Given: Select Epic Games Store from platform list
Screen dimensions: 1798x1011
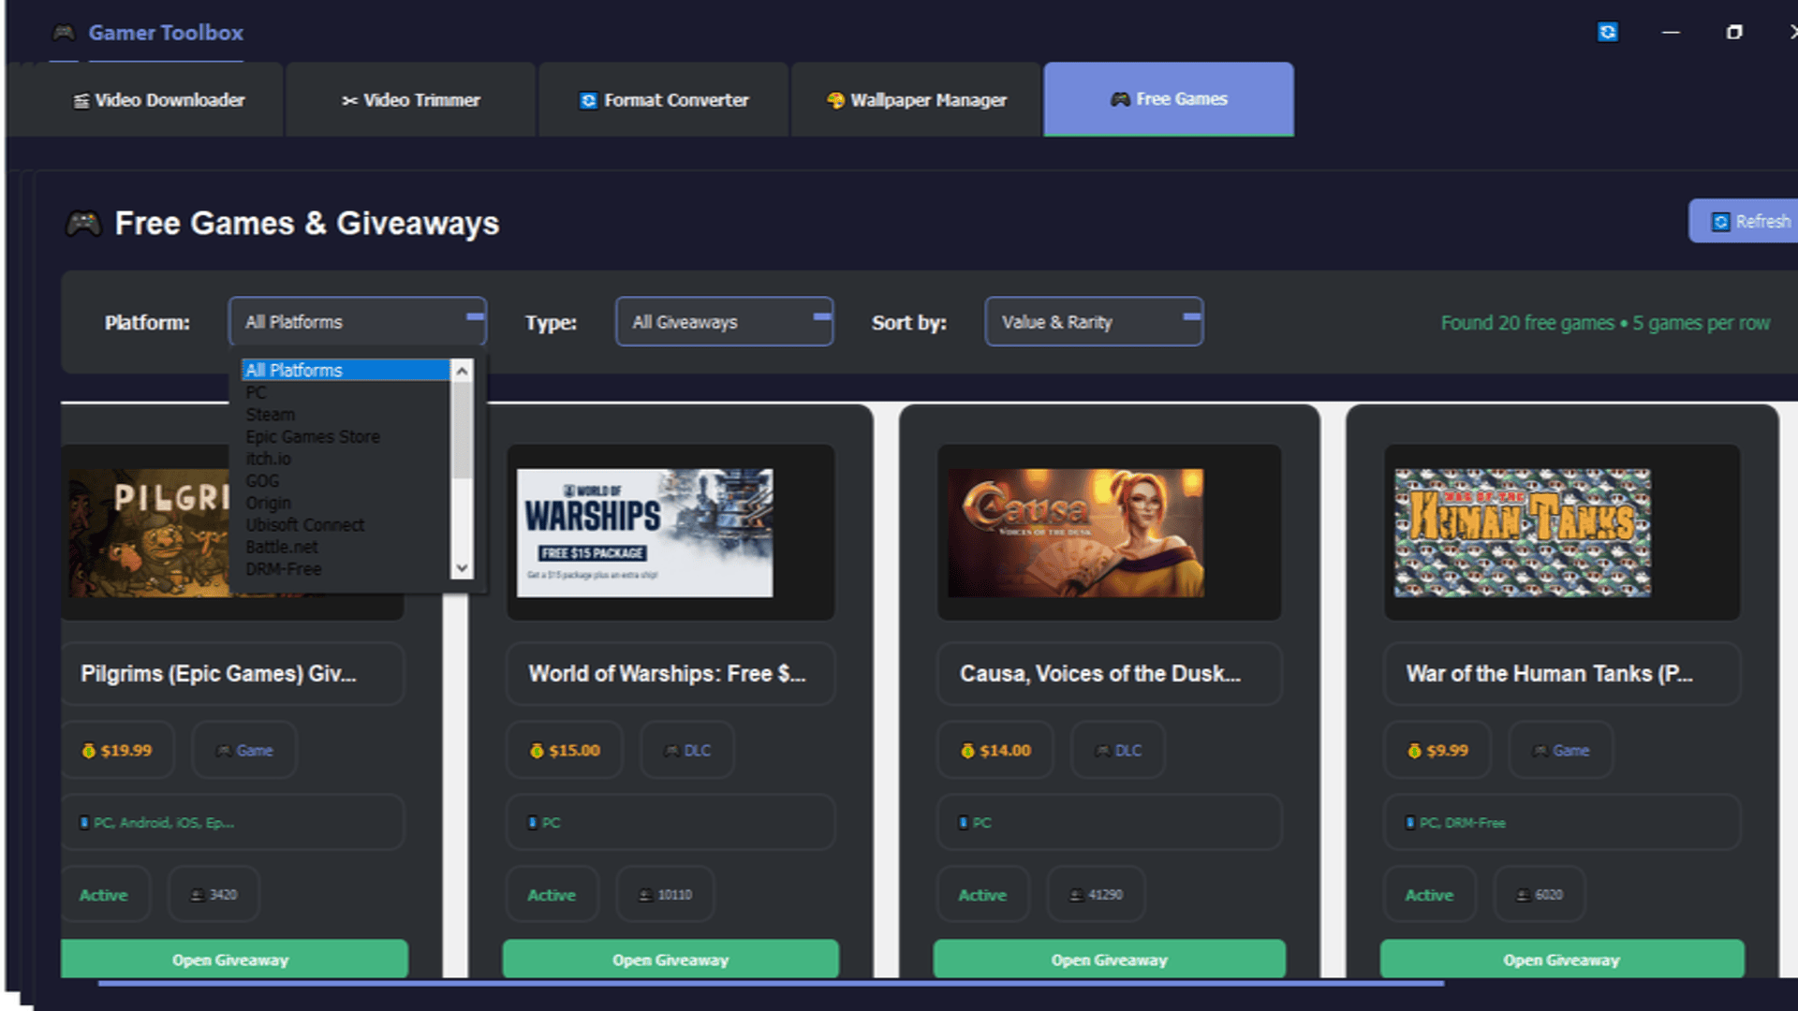Looking at the screenshot, I should click(313, 436).
